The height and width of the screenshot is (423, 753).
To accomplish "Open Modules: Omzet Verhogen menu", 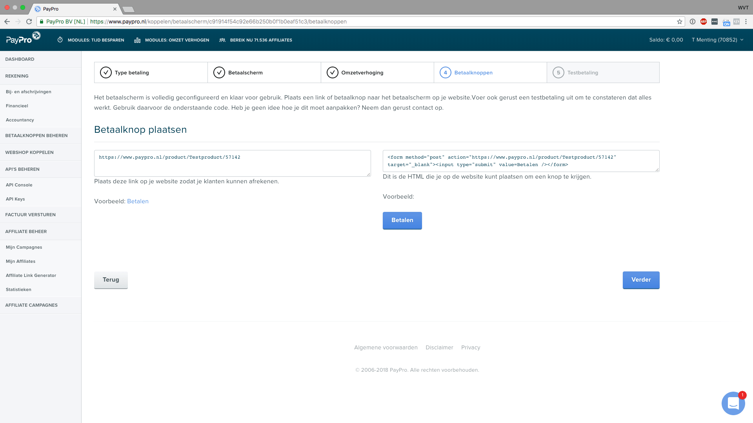I will point(172,40).
